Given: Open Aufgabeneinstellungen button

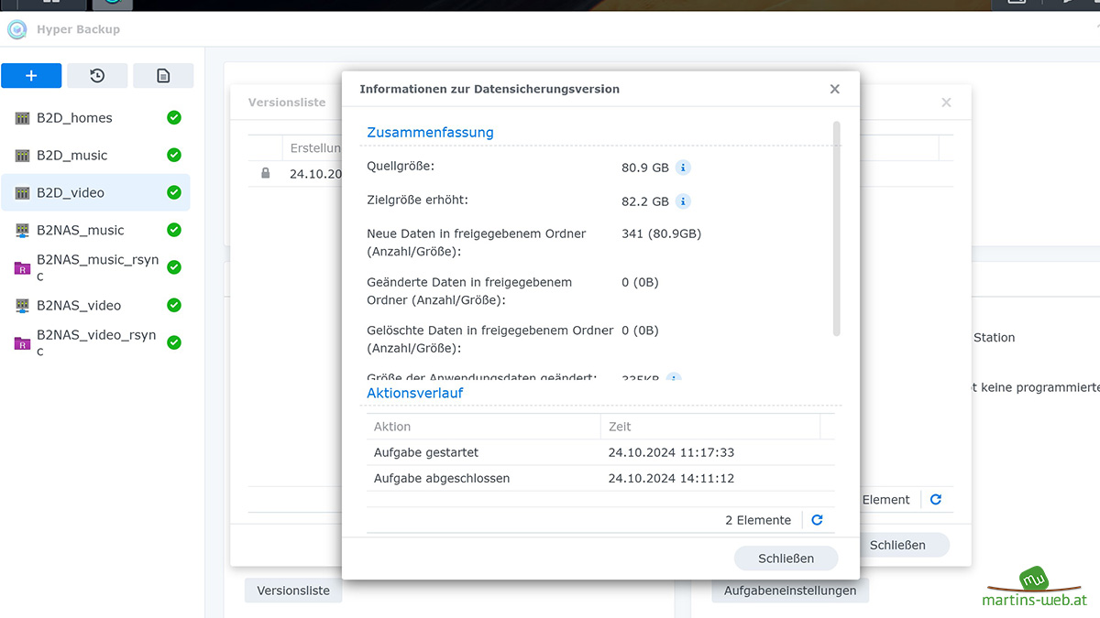Looking at the screenshot, I should tap(790, 591).
